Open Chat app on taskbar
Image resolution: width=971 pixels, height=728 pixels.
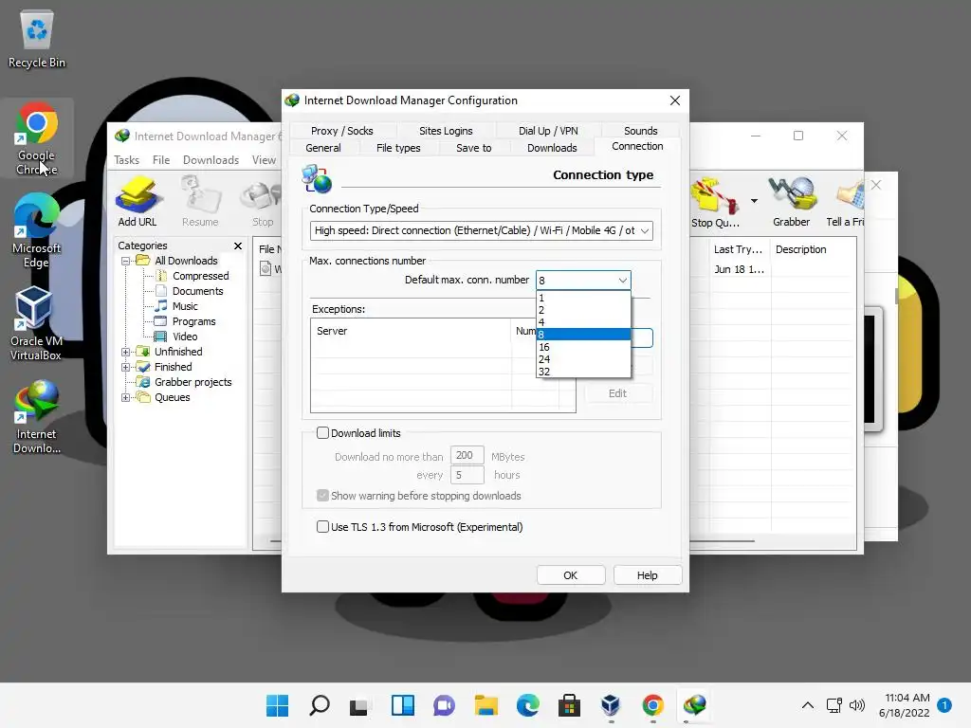(x=444, y=705)
